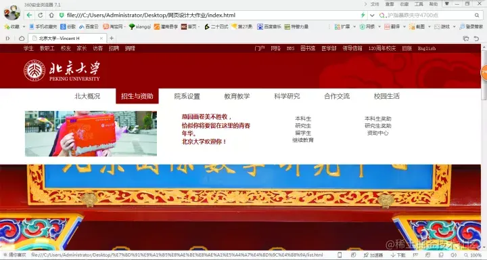Click the undo closed tab icon
The image size is (487, 260).
click(476, 38)
